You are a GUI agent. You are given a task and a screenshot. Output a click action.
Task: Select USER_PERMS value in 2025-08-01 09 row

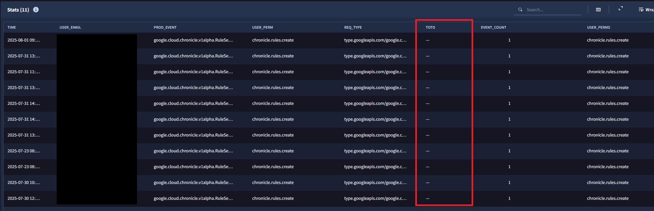(x=608, y=40)
